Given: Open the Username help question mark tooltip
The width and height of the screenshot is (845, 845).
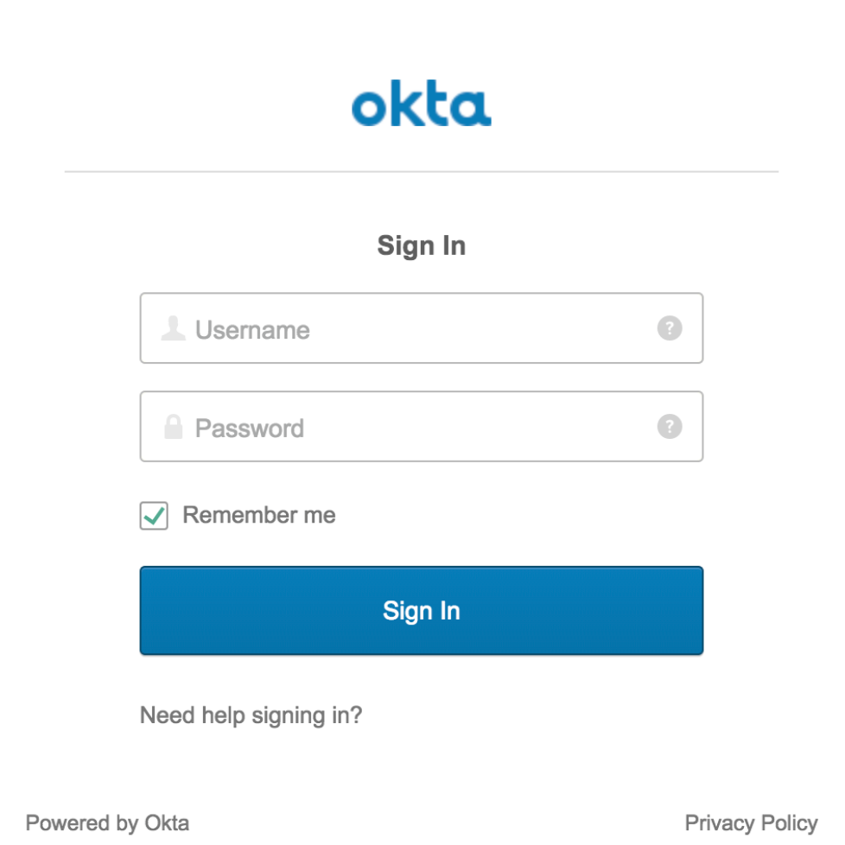Looking at the screenshot, I should click(670, 328).
